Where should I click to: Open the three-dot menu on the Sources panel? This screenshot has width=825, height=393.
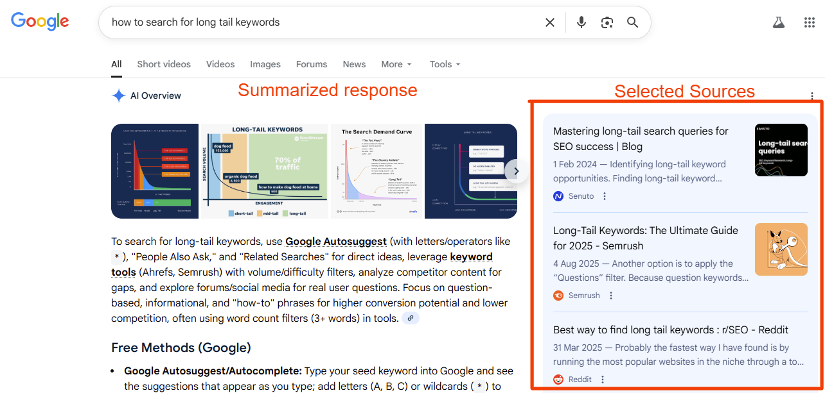(x=812, y=95)
